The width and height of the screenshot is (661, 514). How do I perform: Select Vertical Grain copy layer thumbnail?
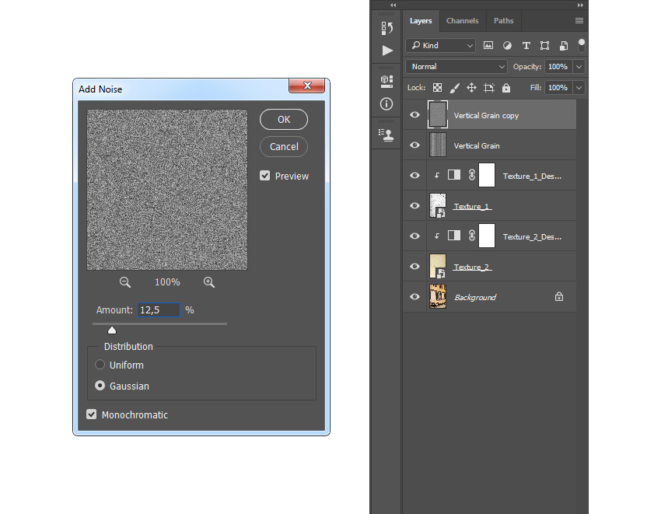438,114
